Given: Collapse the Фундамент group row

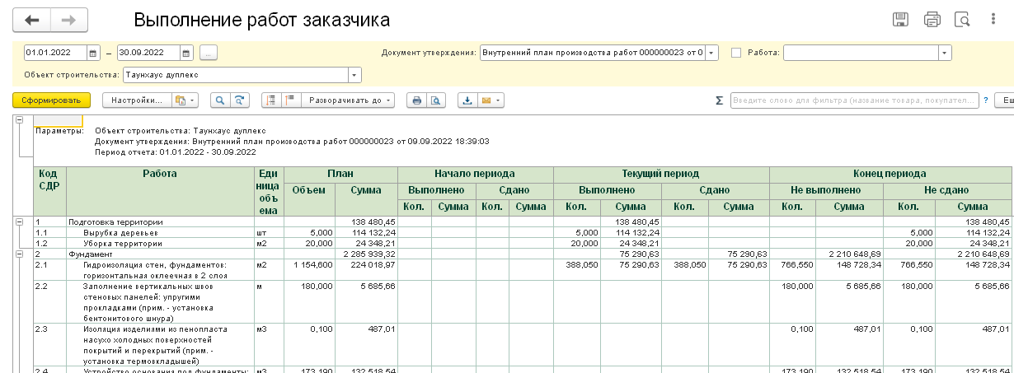Looking at the screenshot, I should coord(19,254).
